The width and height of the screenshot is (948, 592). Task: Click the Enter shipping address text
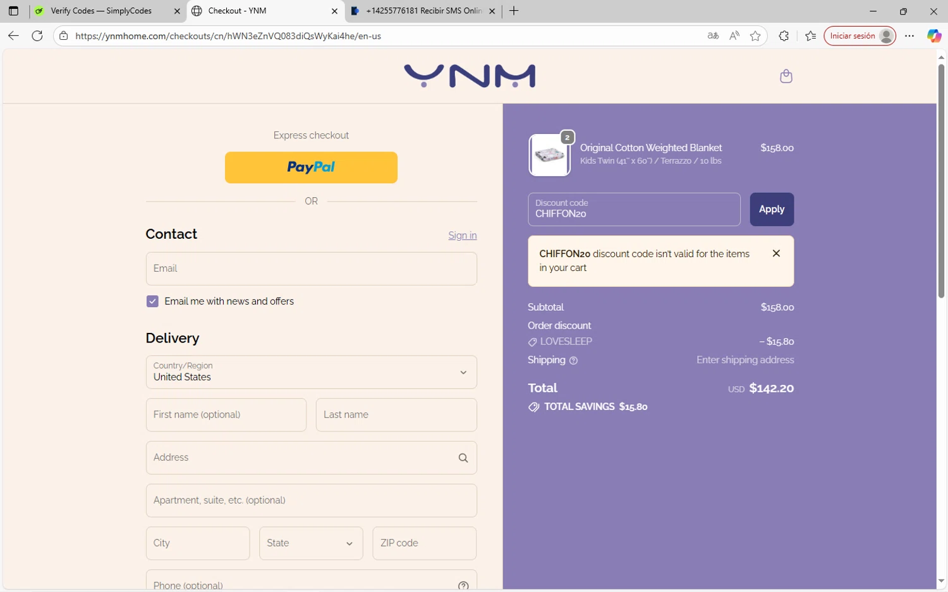tap(745, 360)
